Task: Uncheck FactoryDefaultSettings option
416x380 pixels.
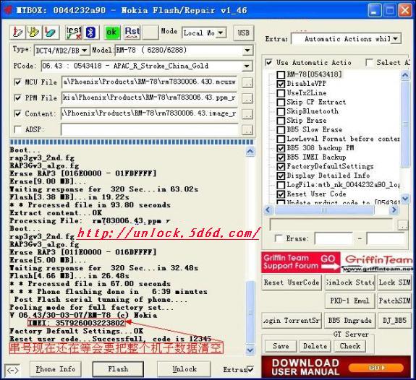Action: pos(281,167)
